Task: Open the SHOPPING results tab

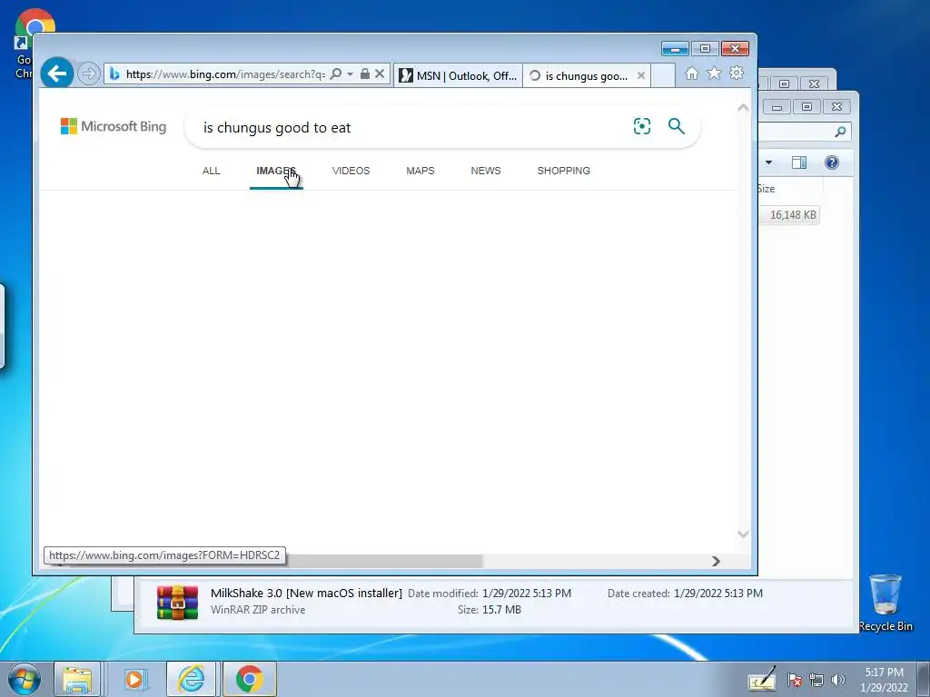Action: [563, 171]
